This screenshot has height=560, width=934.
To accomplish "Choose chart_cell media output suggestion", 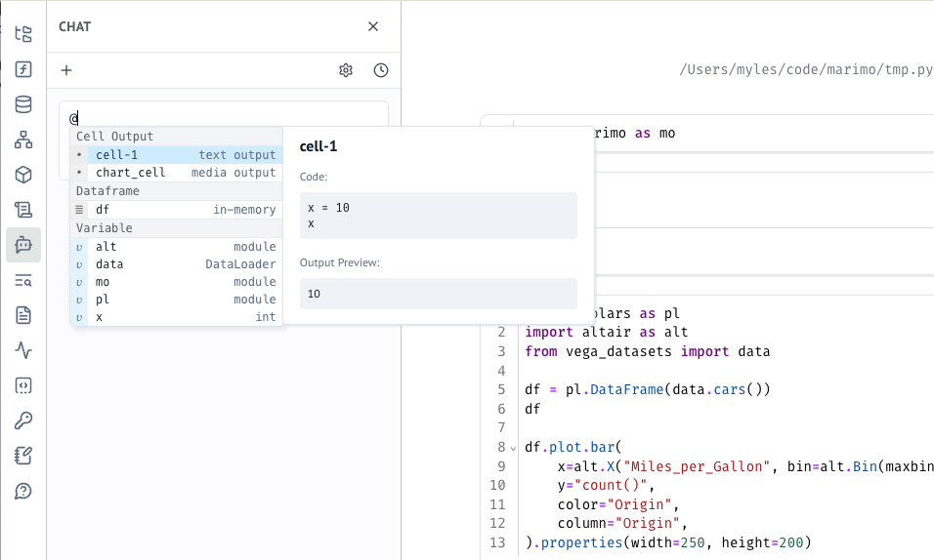I will 176,173.
